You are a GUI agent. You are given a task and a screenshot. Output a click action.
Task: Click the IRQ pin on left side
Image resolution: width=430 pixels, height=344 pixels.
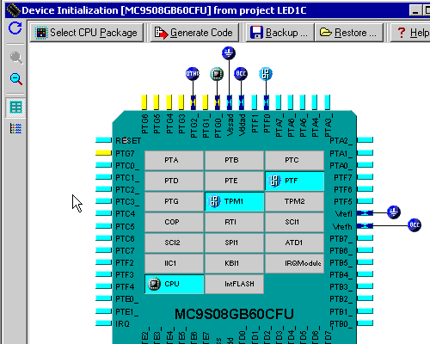(103, 323)
